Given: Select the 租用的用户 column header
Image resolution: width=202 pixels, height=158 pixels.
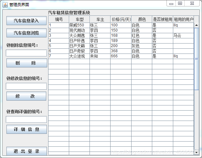Looking at the screenshot, I should point(184,19).
